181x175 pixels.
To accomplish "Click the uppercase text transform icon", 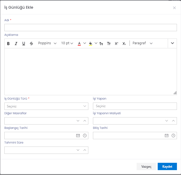I will coord(109,43).
